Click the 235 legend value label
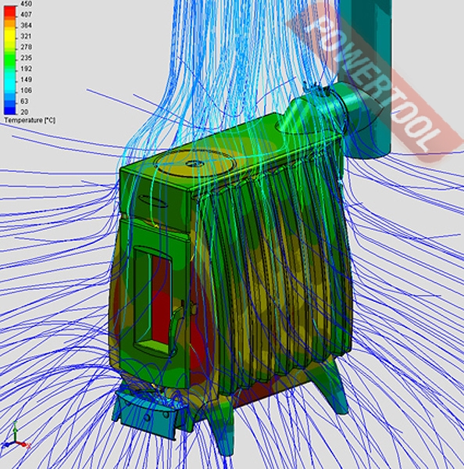Screen dimensions: 464x469 coord(26,58)
